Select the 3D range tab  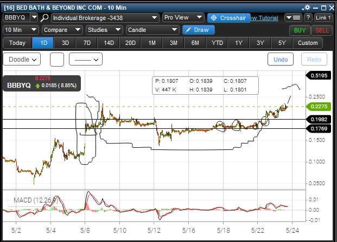65,43
